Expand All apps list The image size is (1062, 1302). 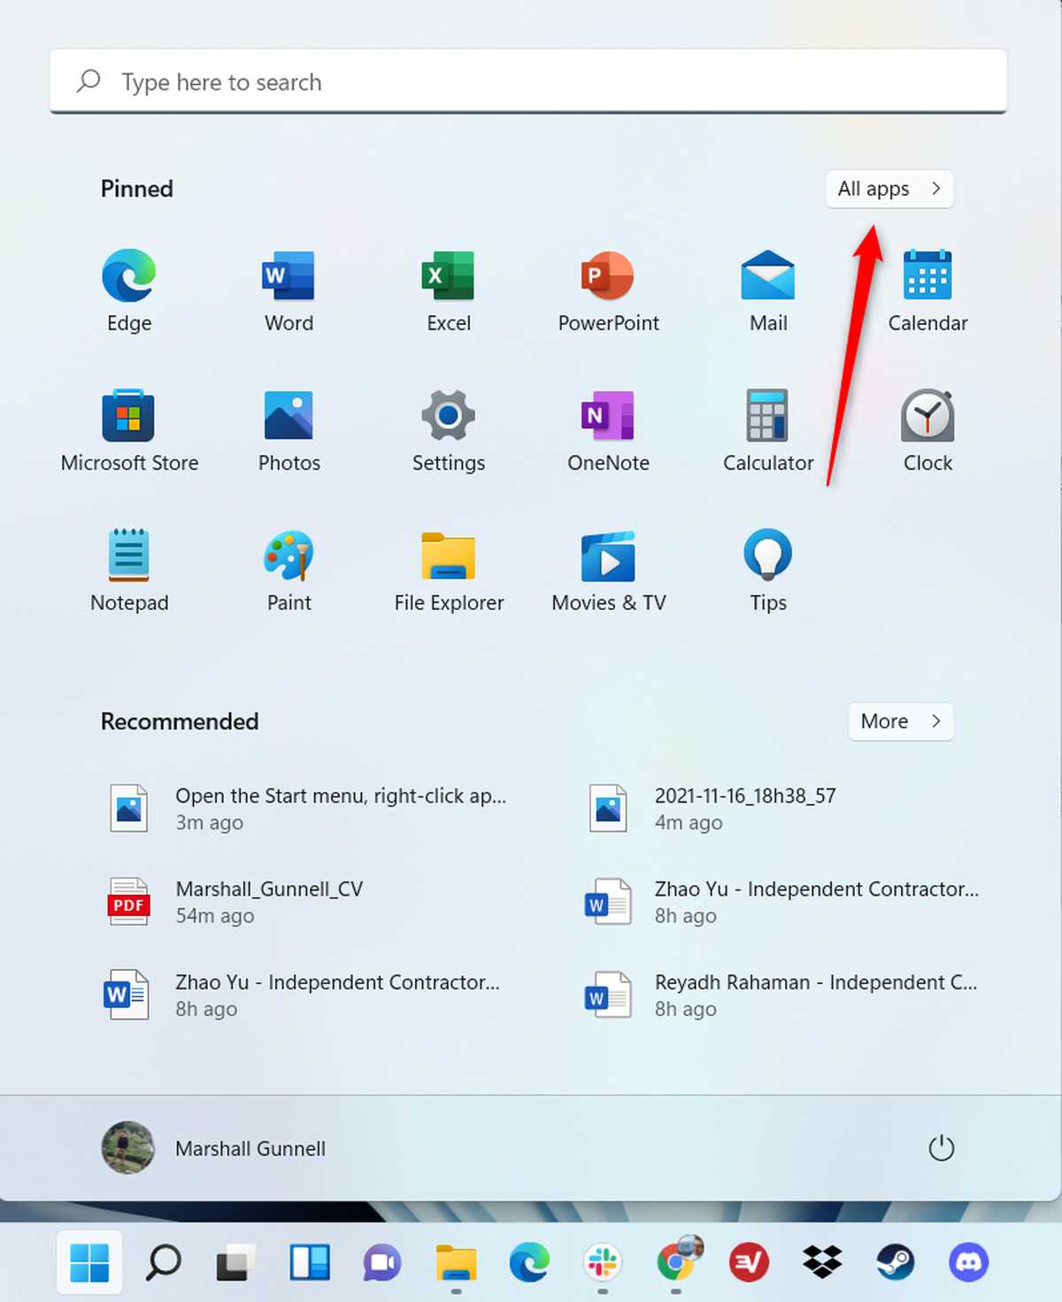(889, 189)
